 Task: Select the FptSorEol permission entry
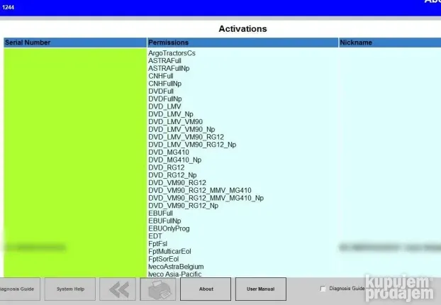pos(164,259)
